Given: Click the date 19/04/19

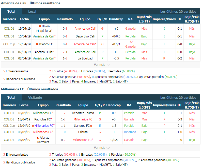Looking at the screenshot, I should pyautogui.click(x=24, y=29).
